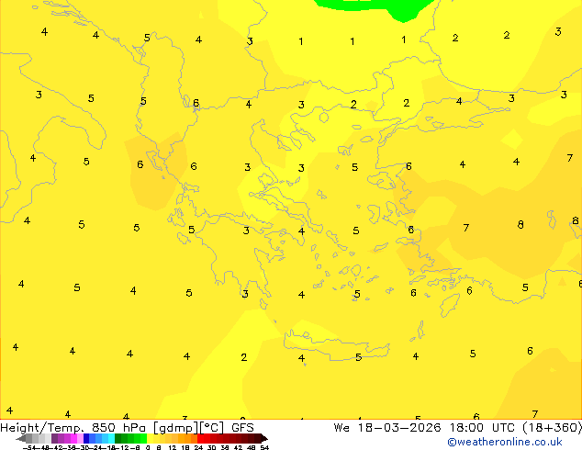Click the light gray swatch in the legend
The width and height of the screenshot is (582, 450).
[48, 439]
